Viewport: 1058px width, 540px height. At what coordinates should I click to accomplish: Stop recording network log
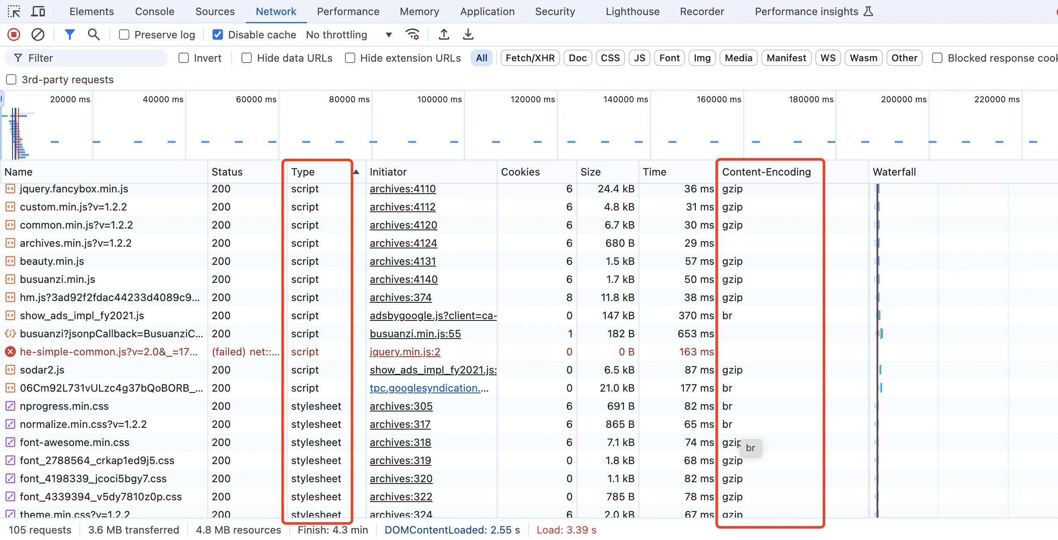point(14,35)
